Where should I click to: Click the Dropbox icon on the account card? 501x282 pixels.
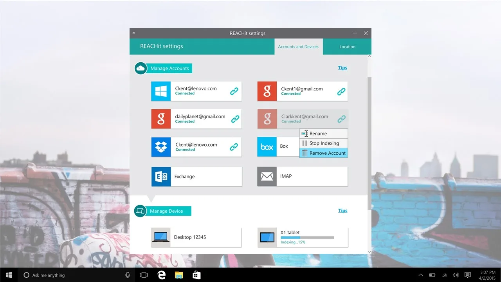161,147
